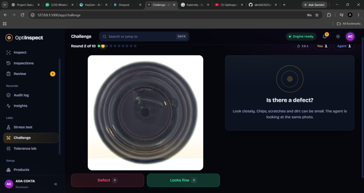Viewport: 364px width, 193px height.
Task: Click the page vertical scrollbar
Action: (363, 108)
